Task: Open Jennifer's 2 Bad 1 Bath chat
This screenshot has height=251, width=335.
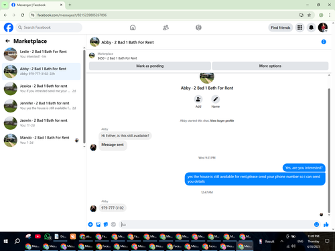Action: pos(42,106)
